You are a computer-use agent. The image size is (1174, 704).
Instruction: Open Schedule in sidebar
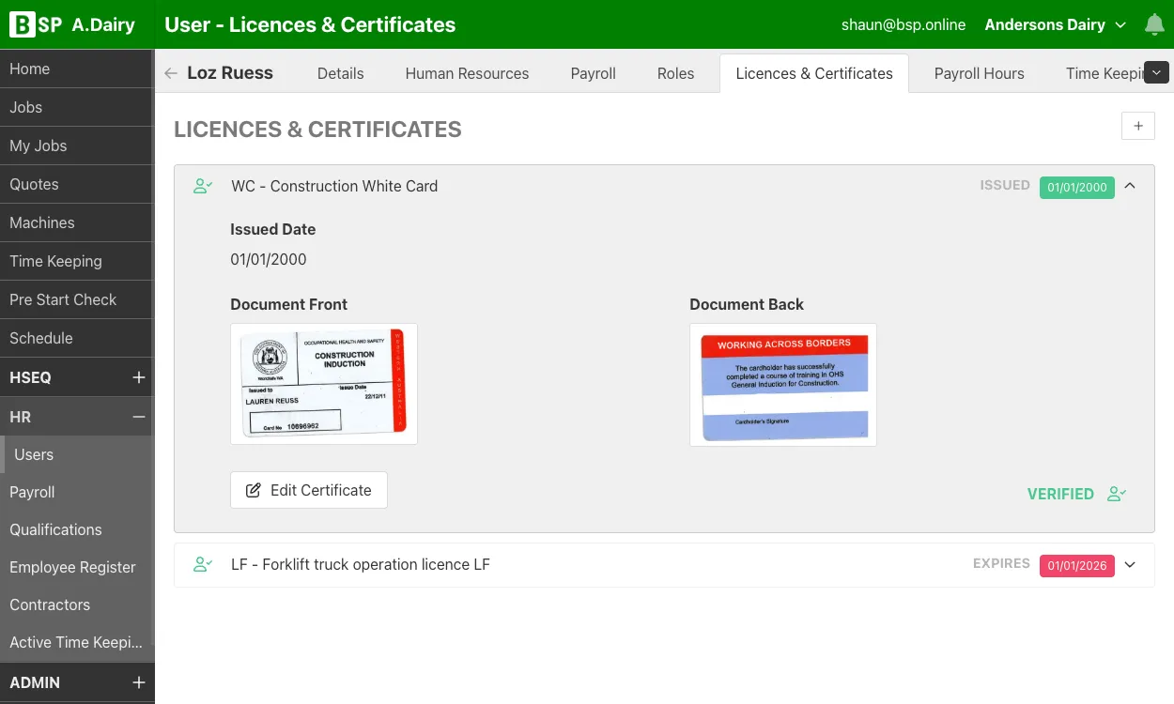(76, 338)
